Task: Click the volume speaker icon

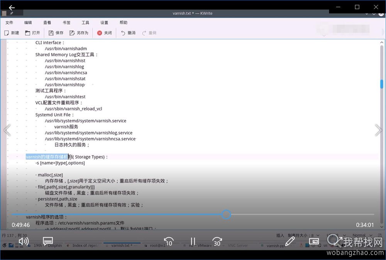Action: (24, 241)
